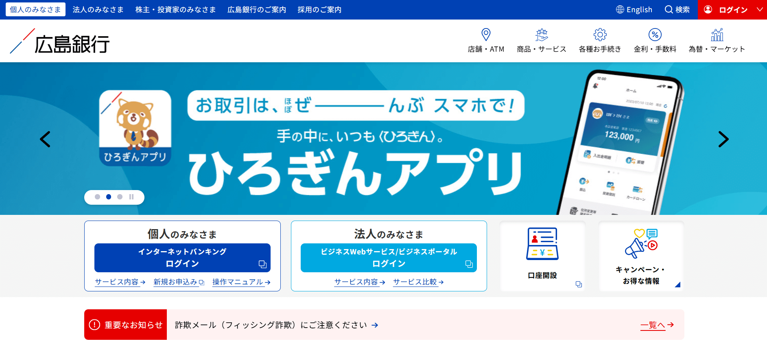Show the next banner slide

pos(723,139)
